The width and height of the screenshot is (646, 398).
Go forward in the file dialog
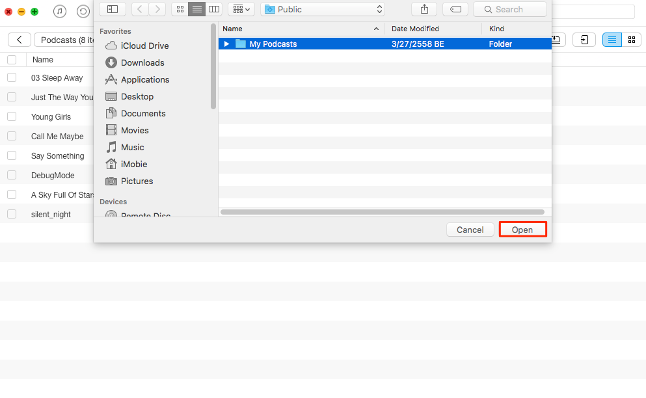[157, 9]
